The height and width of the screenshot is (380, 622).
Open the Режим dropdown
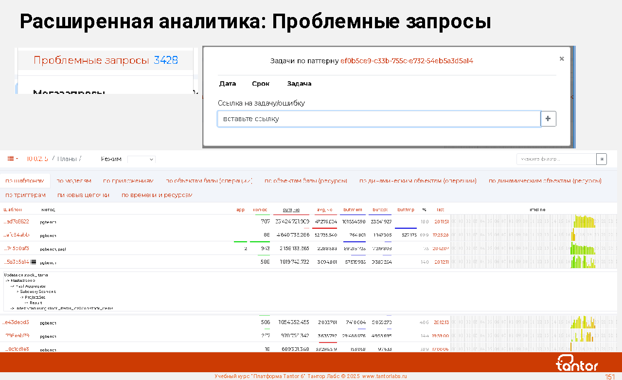pos(141,159)
